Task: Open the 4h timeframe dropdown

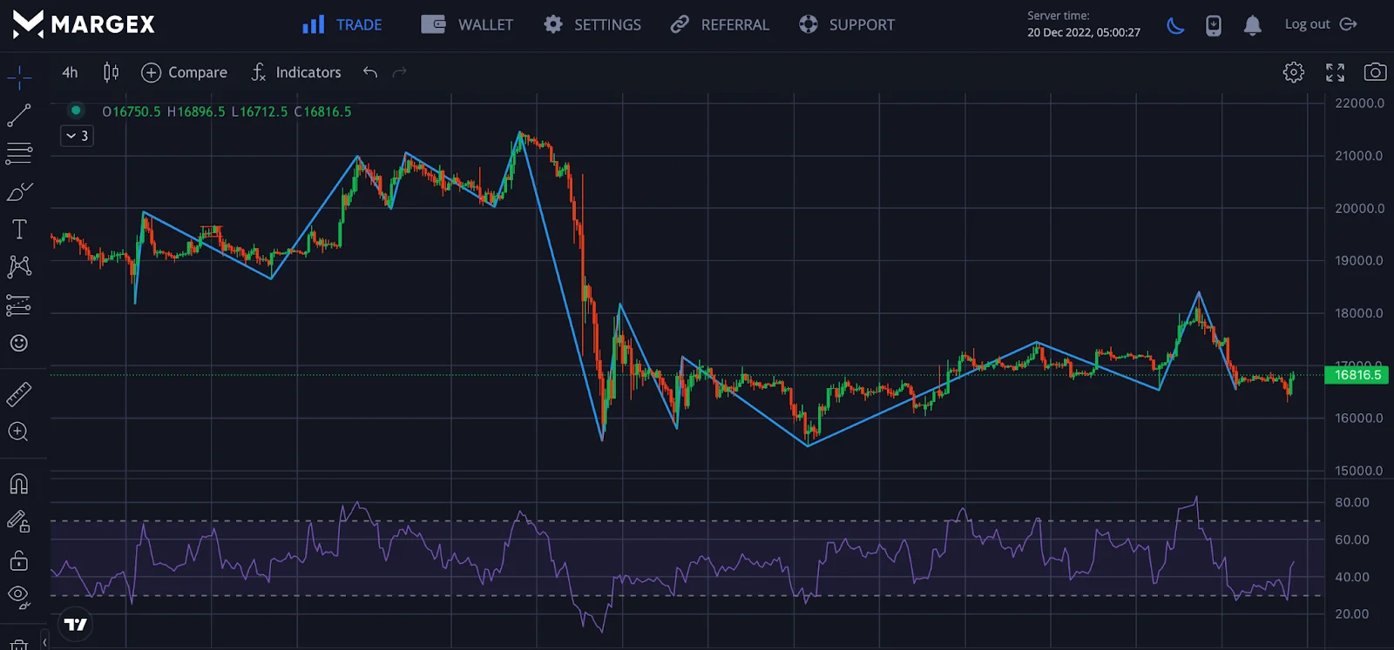Action: [x=70, y=72]
